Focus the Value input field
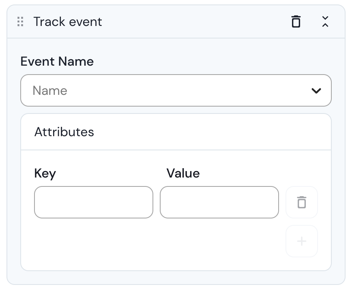Image resolution: width=350 pixels, height=291 pixels. tap(219, 202)
